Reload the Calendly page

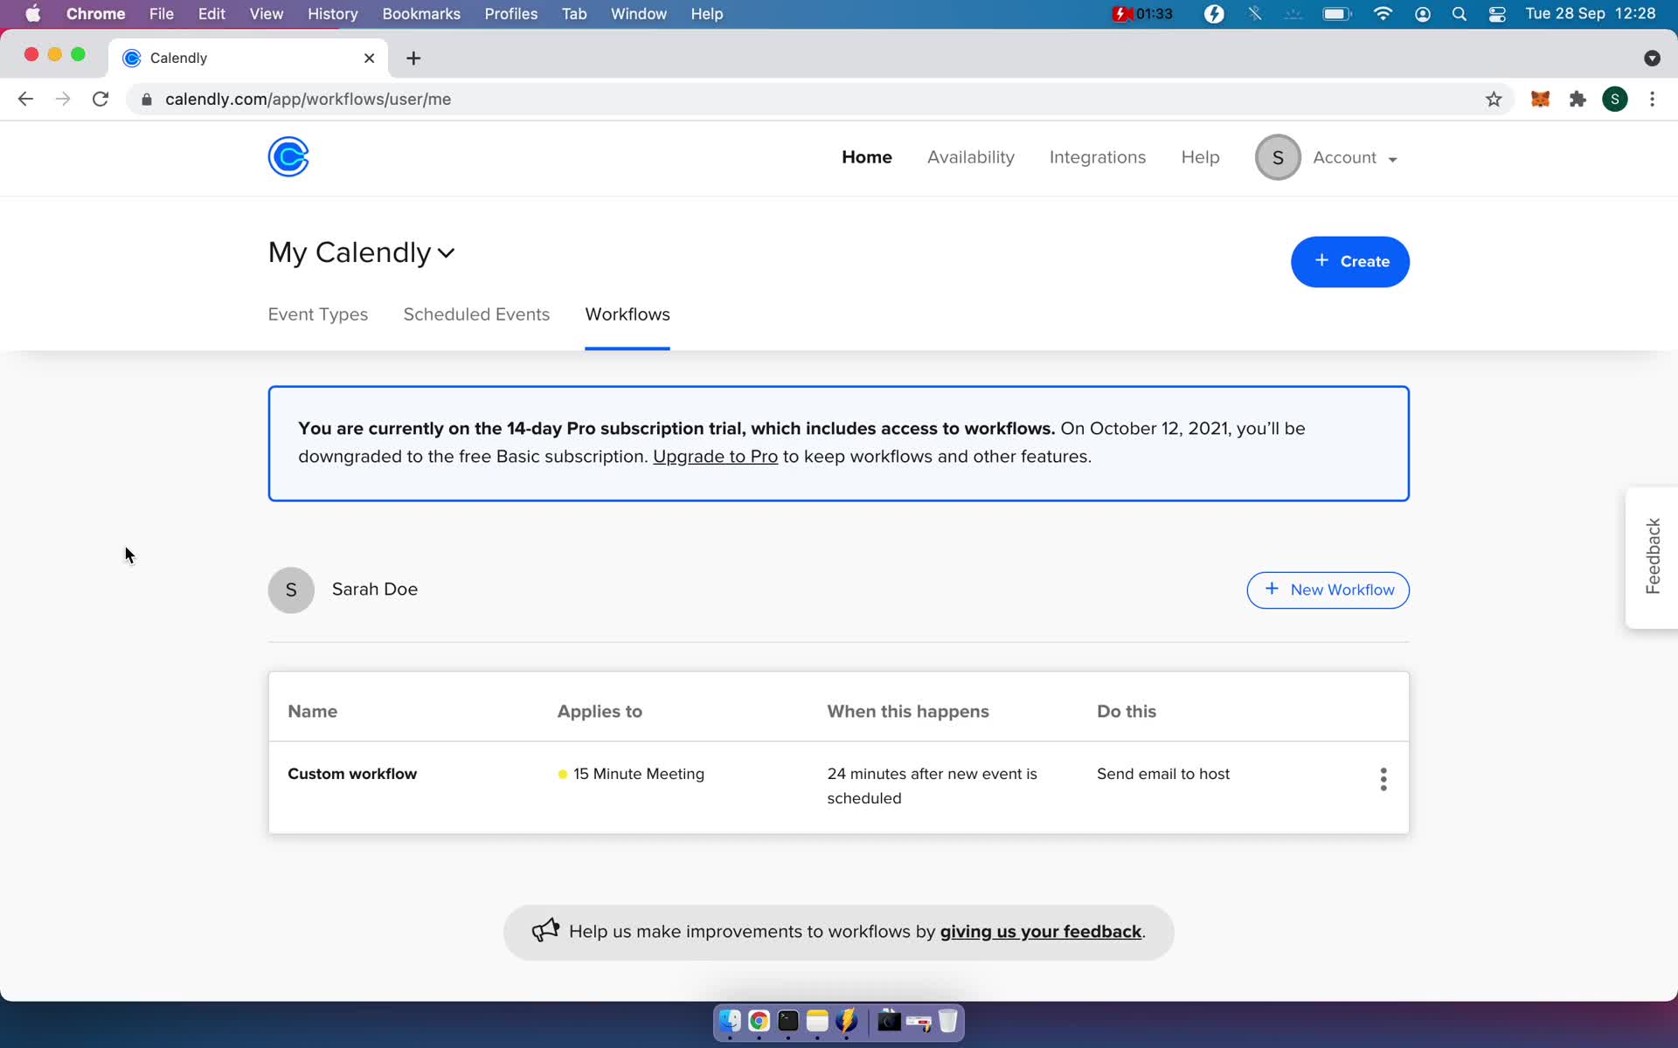[x=101, y=100]
